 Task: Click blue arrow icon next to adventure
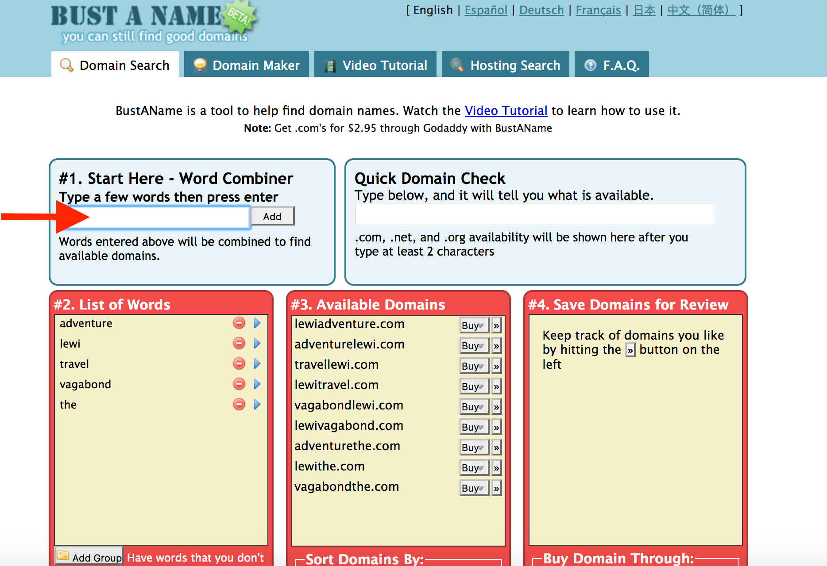click(x=257, y=323)
